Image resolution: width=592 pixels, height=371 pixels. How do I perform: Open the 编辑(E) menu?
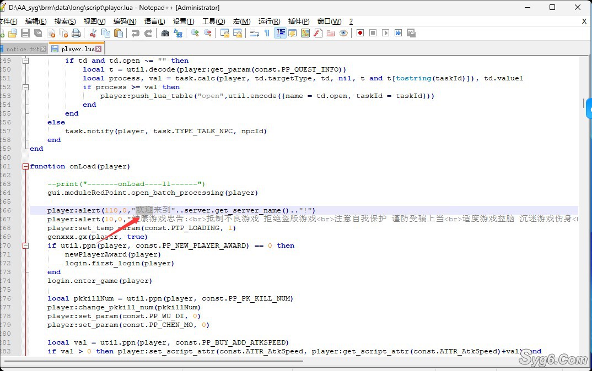[x=36, y=21]
